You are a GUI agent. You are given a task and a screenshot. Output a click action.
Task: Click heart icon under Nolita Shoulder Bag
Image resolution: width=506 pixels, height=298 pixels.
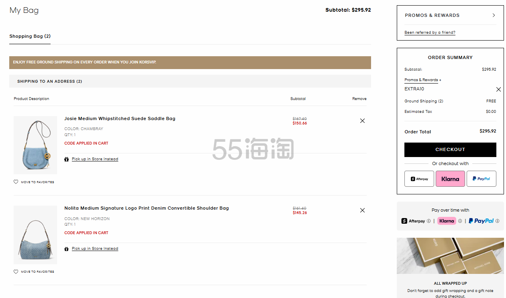tap(16, 271)
